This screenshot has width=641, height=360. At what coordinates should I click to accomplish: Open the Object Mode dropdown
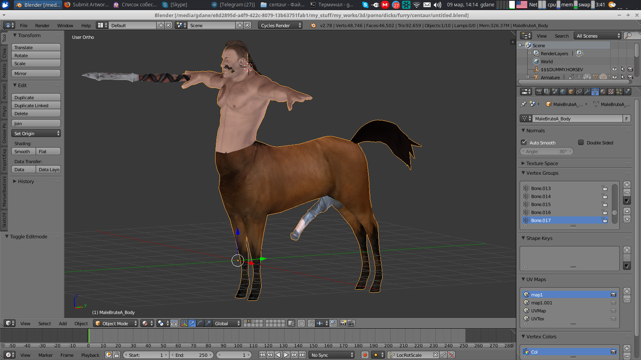[115, 323]
